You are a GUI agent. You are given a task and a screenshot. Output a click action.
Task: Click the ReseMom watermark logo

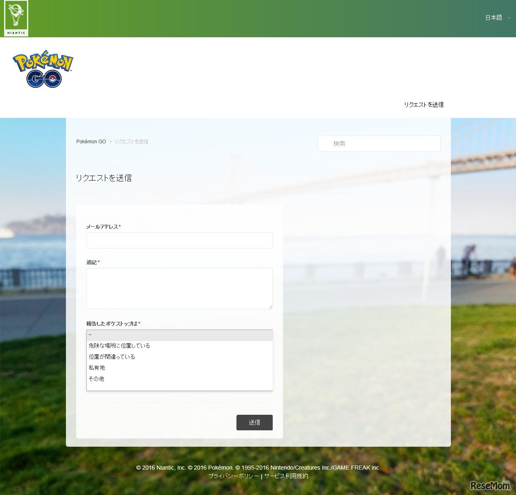tap(490, 486)
